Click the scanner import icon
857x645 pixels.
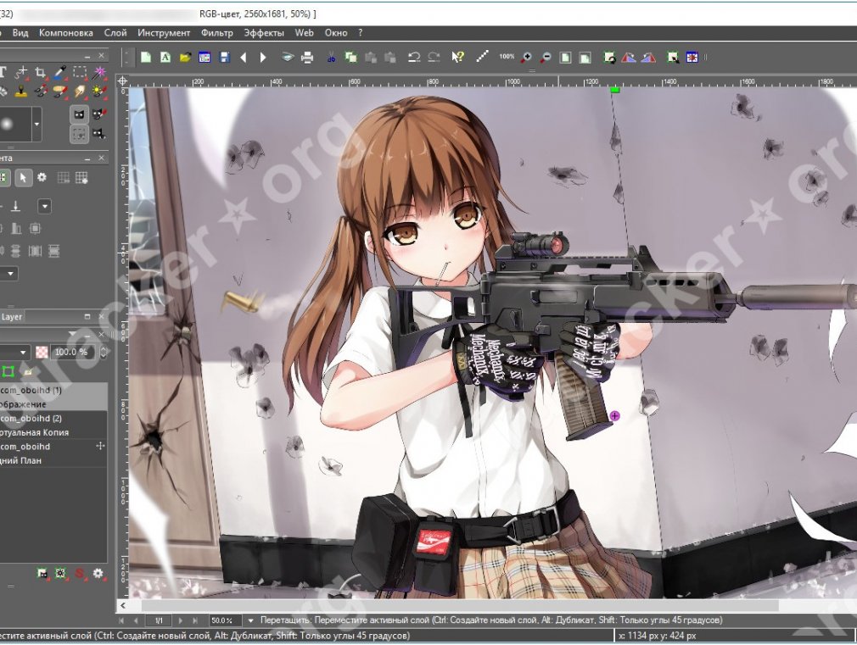[x=288, y=57]
